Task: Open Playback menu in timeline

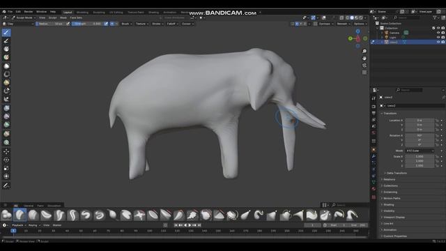Action: 19,225
